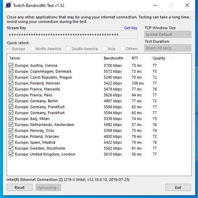Select the 4997 kbps bandwidth value
Screen dimensions: 198x198
tap(113, 101)
